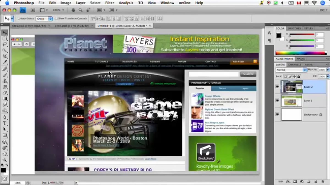Toggle lock position
Screen dimensions: 330x185
(x=294, y=76)
